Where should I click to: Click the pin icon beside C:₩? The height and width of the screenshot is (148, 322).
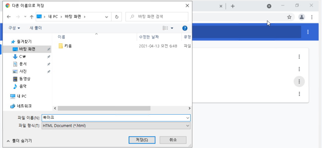click(x=49, y=57)
